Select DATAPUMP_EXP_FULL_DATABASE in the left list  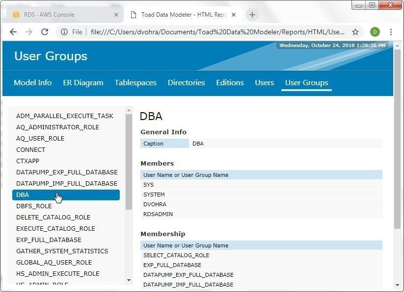[67, 172]
